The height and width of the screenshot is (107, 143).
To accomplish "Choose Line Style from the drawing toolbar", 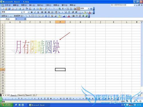I will (74, 16).
